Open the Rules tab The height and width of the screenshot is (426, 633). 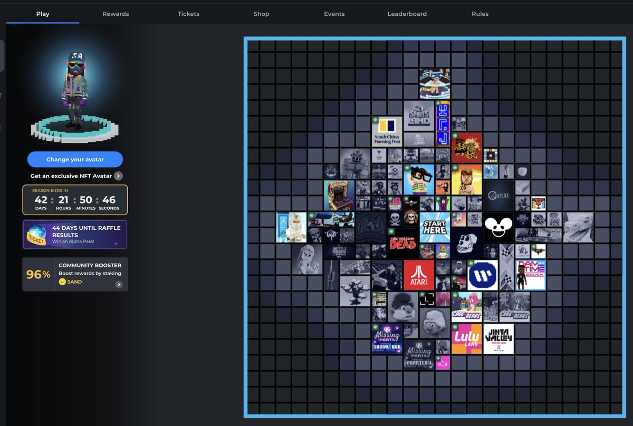480,14
